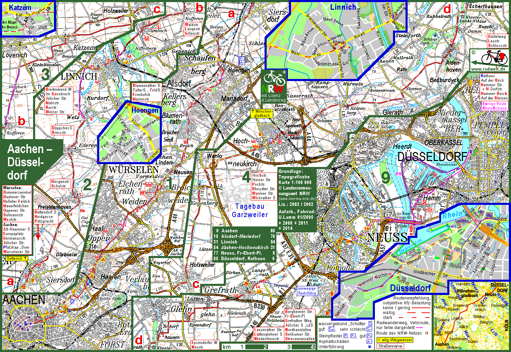Open the Katzem inset map

(x=28, y=19)
